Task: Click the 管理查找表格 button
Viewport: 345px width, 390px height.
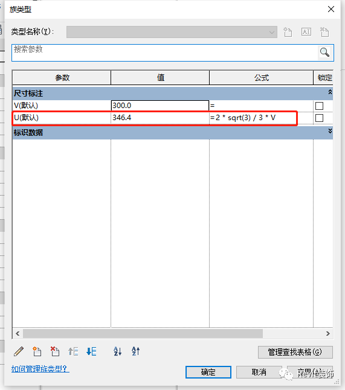Action: pyautogui.click(x=295, y=352)
